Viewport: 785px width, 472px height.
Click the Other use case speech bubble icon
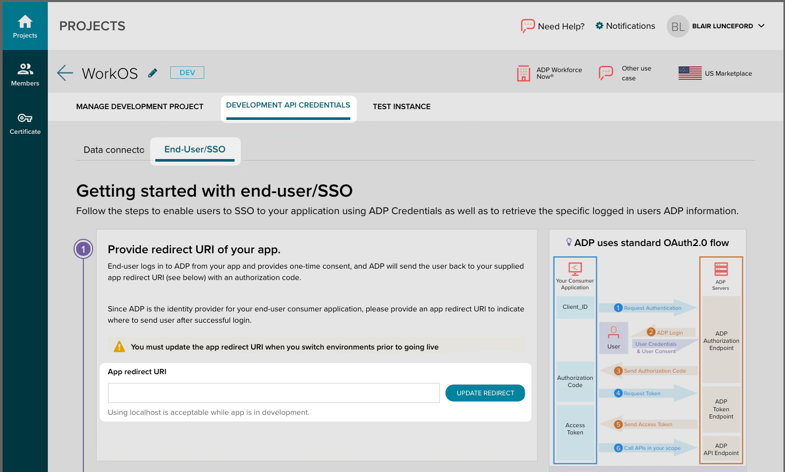605,73
